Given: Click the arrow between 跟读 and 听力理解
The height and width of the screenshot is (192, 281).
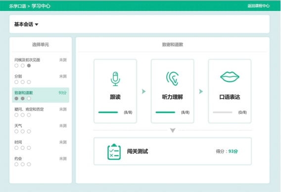Looking at the screenshot, I should [x=144, y=91].
